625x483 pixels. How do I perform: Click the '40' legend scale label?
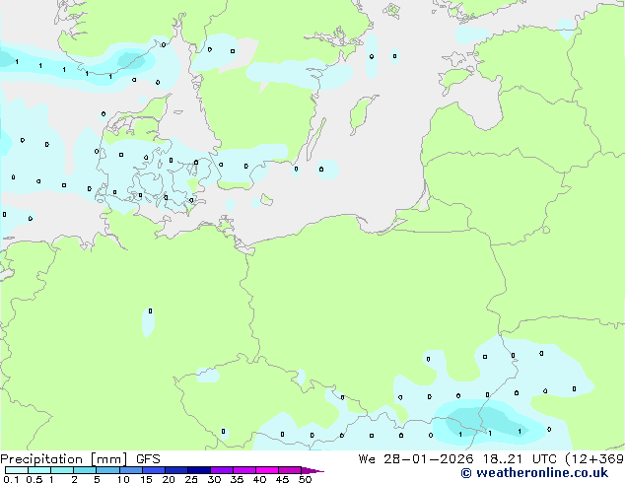[259, 479]
